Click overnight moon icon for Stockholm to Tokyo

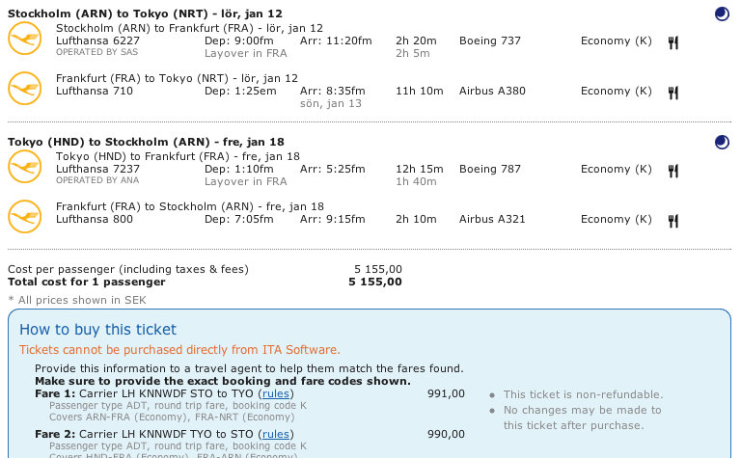coord(722,13)
